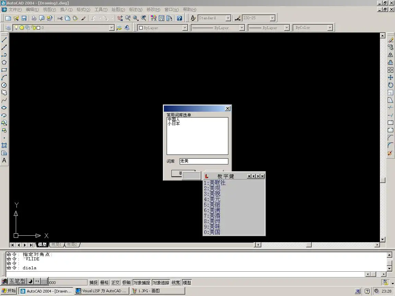Open the Standard text style dropdown
This screenshot has height=296, width=395.
point(228,18)
